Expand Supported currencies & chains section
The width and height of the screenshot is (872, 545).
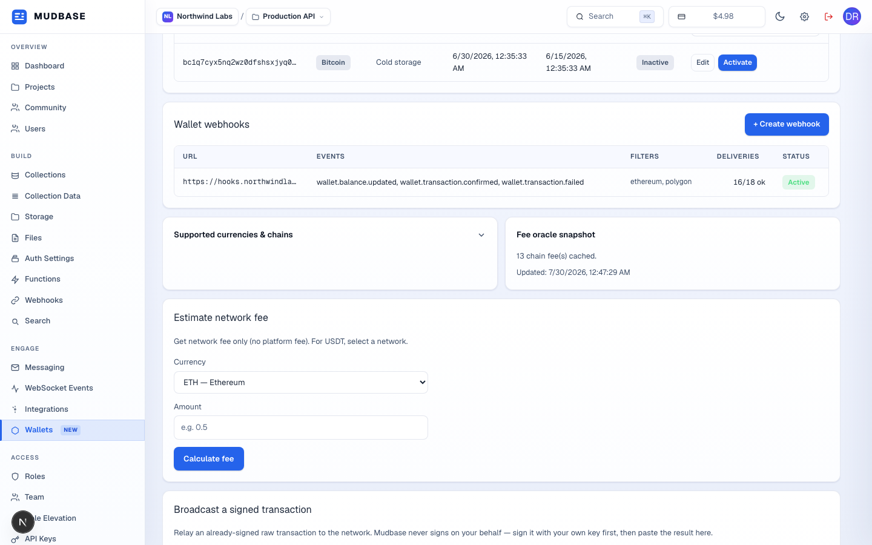[x=330, y=235]
